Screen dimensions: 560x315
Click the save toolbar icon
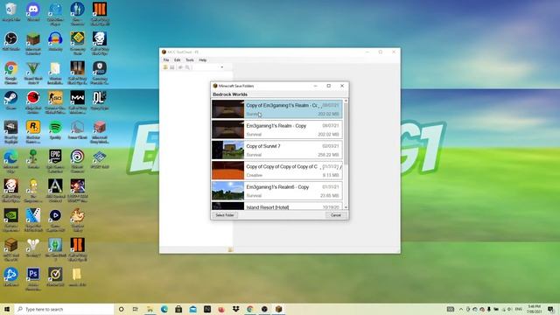(x=171, y=67)
